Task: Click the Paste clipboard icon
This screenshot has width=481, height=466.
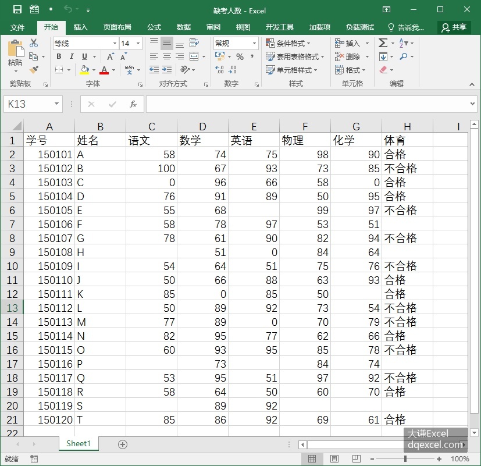Action: click(x=15, y=49)
